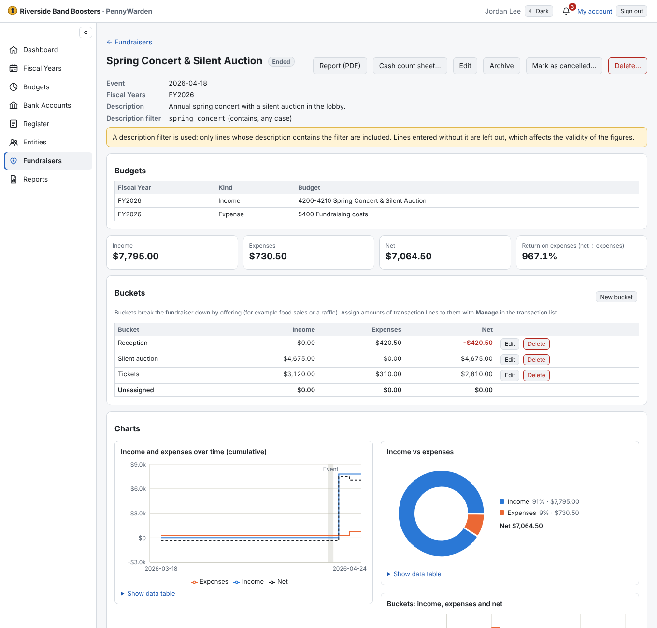Go back to Fundraisers list link
657x628 pixels.
(x=129, y=42)
